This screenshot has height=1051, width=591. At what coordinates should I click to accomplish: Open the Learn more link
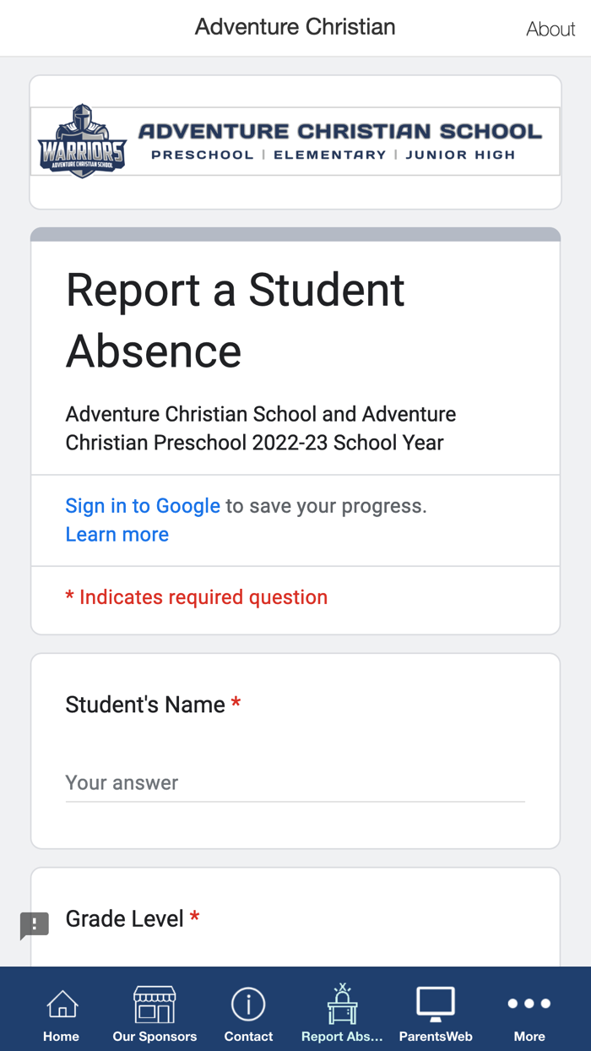[117, 534]
